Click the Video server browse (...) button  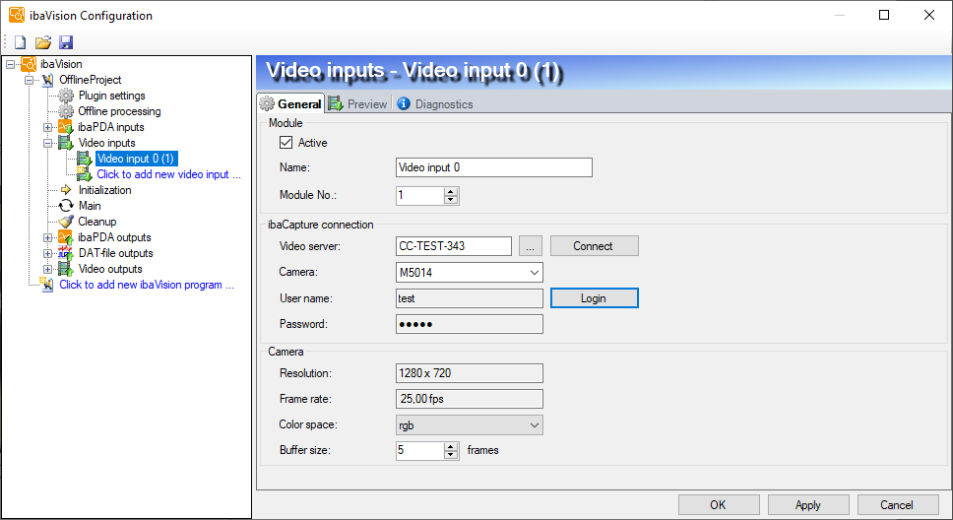point(531,246)
